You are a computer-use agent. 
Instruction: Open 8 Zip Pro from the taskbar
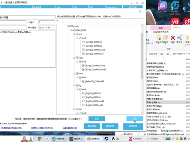136,139
